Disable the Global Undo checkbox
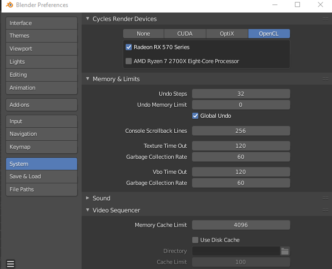332x269 pixels. (195, 116)
